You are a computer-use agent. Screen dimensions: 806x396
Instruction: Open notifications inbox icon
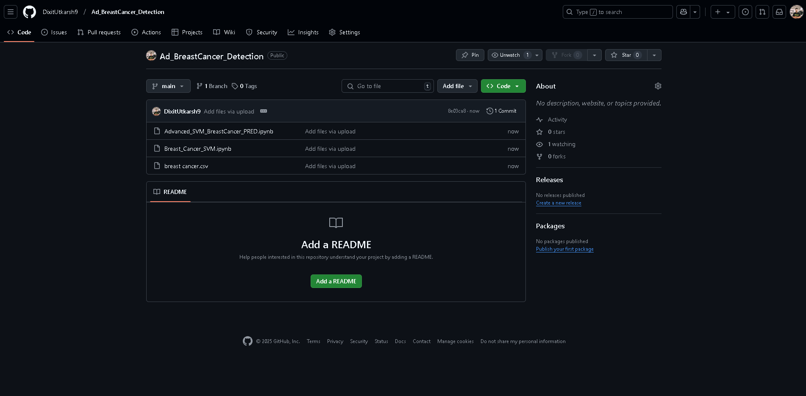pos(779,12)
